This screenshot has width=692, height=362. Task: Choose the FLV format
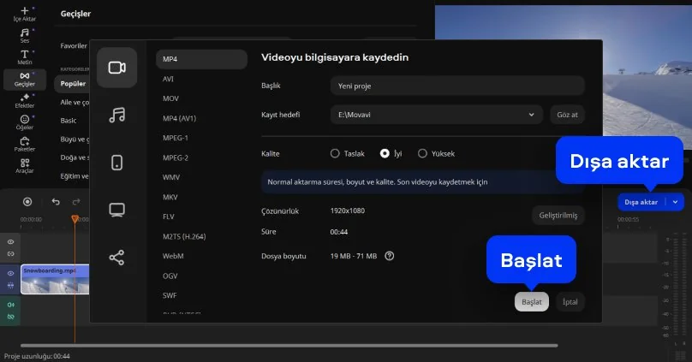pos(169,217)
